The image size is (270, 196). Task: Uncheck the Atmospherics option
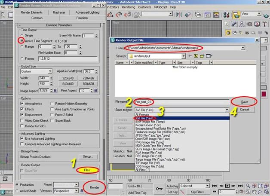click(22, 104)
